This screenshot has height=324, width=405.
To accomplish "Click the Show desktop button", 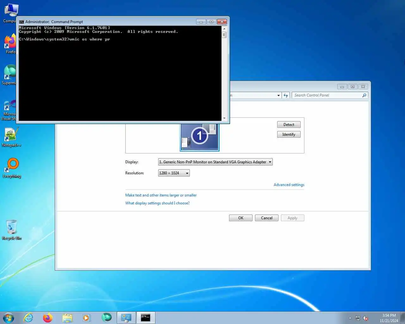I will 403,318.
